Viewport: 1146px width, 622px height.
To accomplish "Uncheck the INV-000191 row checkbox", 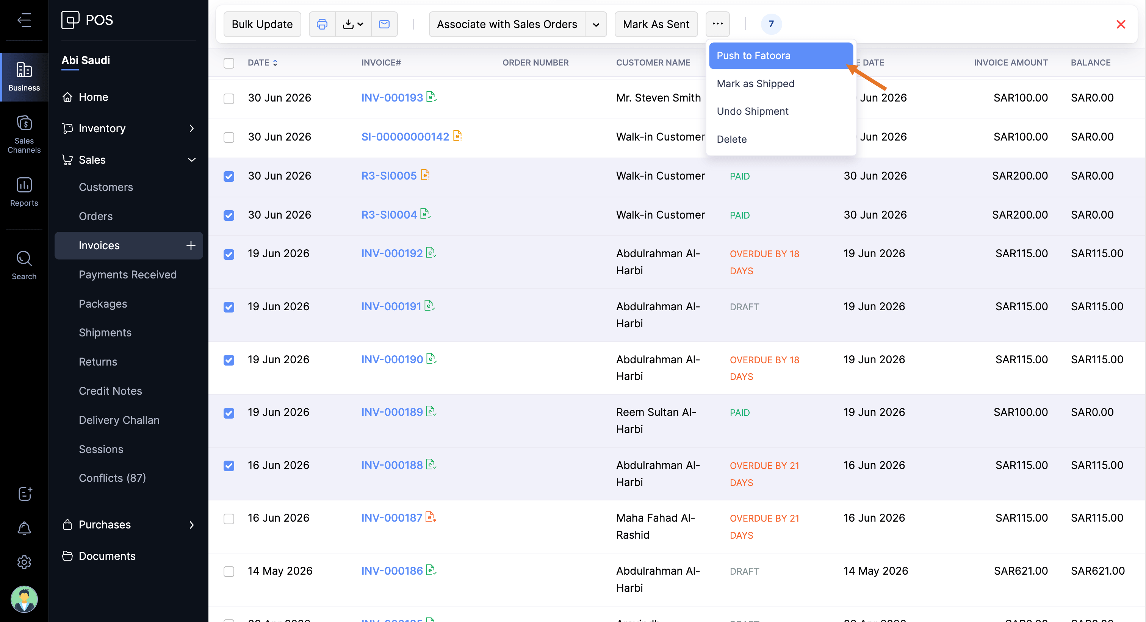I will (229, 307).
